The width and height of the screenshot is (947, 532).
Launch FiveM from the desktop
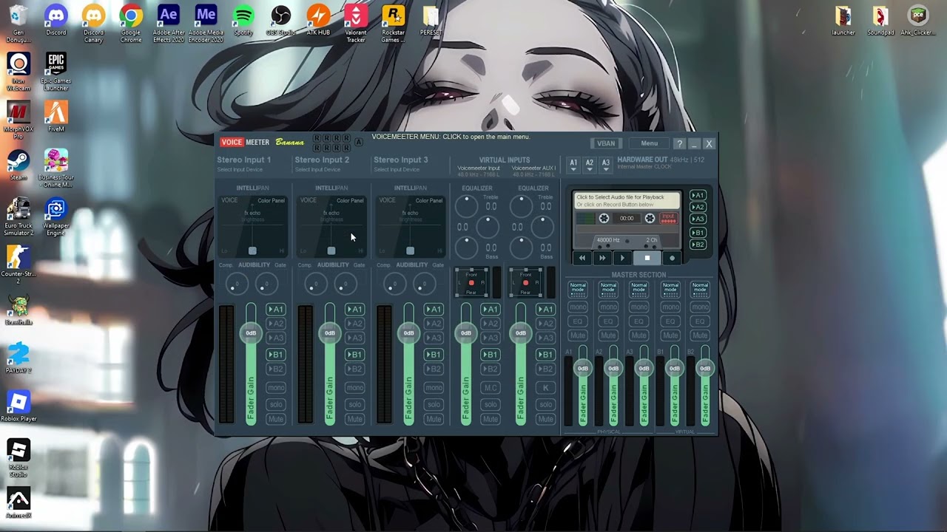[x=56, y=117]
